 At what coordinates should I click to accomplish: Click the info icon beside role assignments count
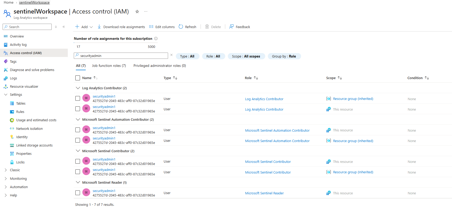[x=156, y=39]
